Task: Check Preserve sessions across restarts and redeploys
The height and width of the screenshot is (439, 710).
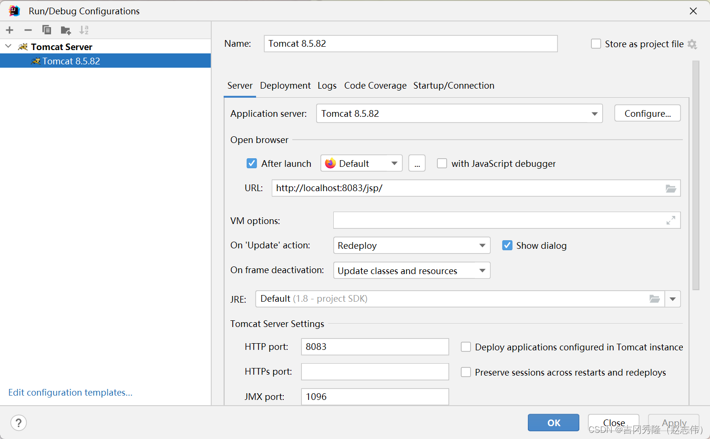Action: (x=466, y=372)
